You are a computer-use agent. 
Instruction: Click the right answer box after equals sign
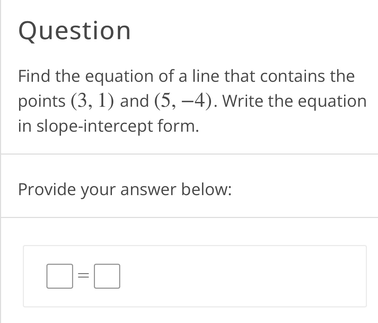[x=107, y=276]
